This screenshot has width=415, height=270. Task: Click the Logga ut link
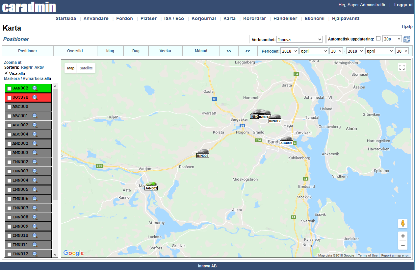[x=403, y=5]
